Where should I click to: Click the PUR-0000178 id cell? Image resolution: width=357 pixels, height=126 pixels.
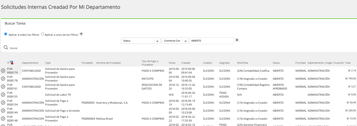pos(12,79)
